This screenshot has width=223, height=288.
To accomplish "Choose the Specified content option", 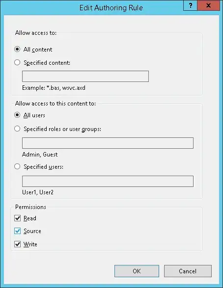I will [17, 62].
